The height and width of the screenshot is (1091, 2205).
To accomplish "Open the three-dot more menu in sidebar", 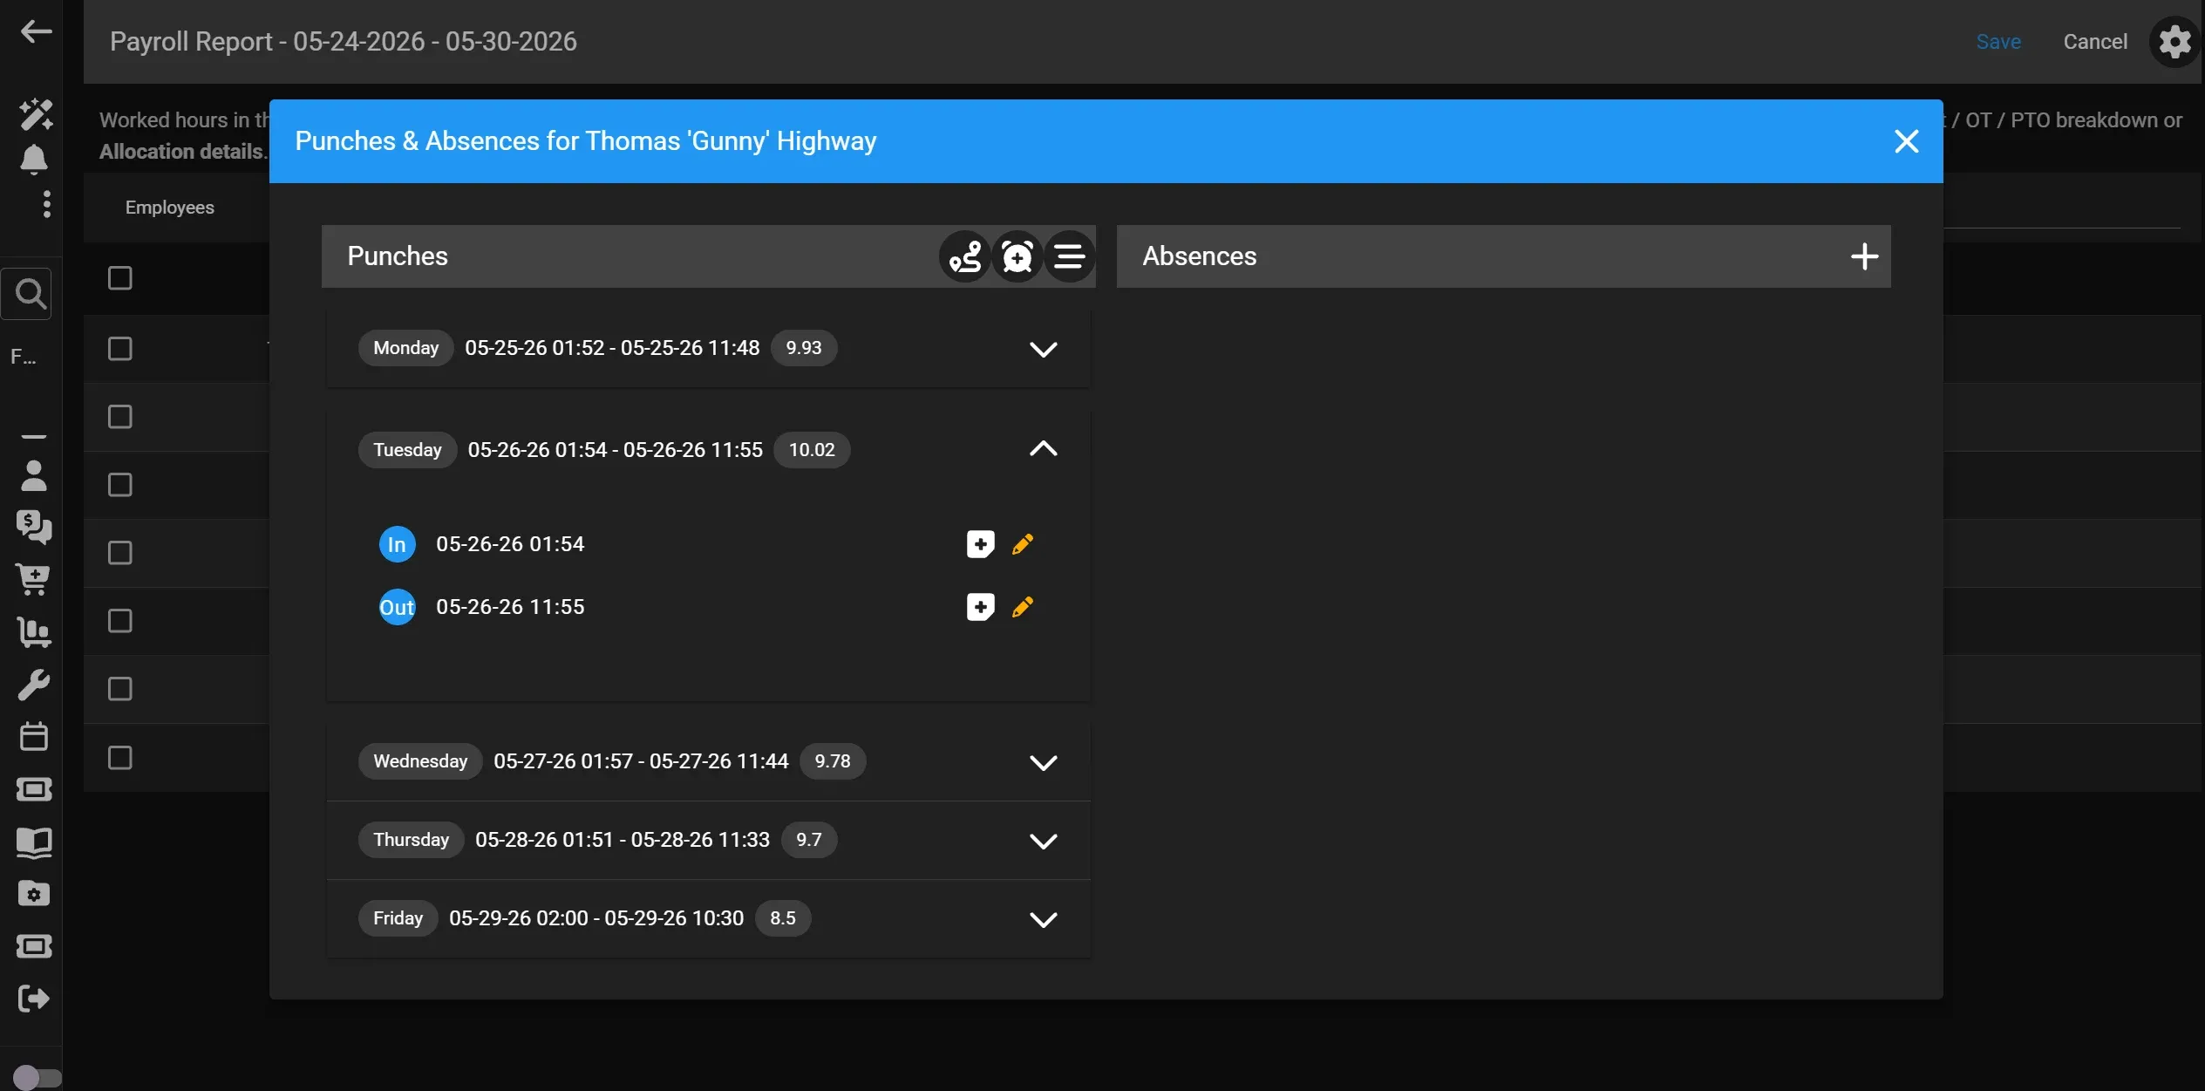I will pyautogui.click(x=46, y=204).
